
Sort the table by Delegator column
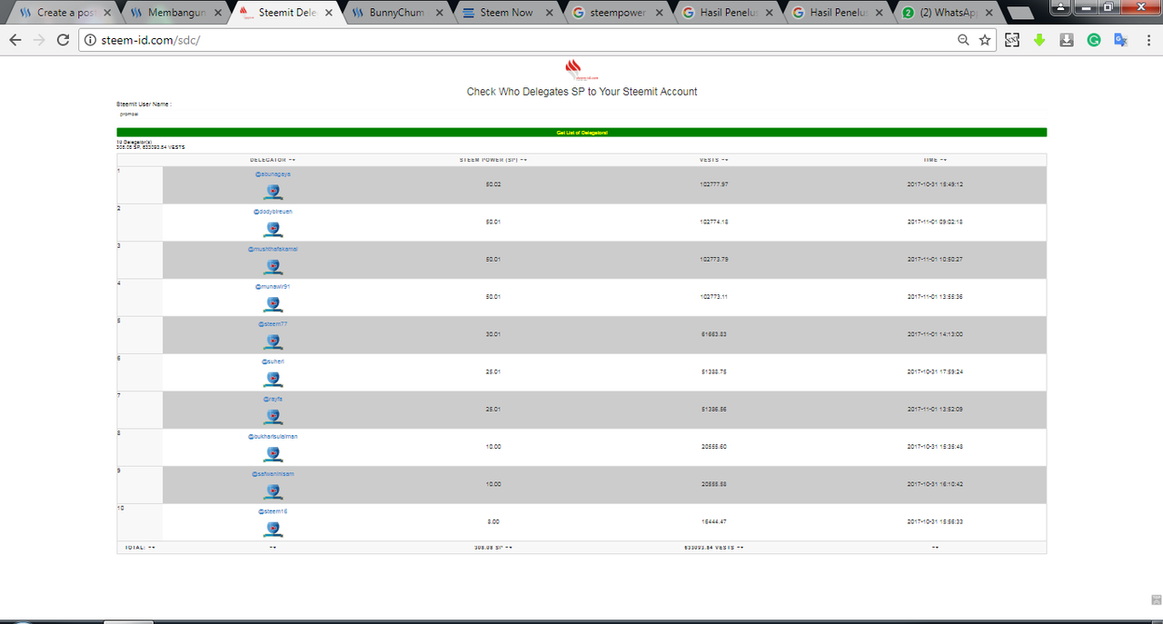point(273,160)
